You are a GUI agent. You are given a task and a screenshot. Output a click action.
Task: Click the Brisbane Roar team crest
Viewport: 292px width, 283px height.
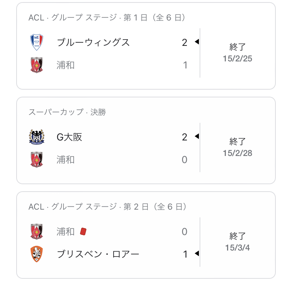37,254
